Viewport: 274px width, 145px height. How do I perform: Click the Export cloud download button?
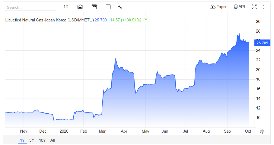click(x=219, y=7)
